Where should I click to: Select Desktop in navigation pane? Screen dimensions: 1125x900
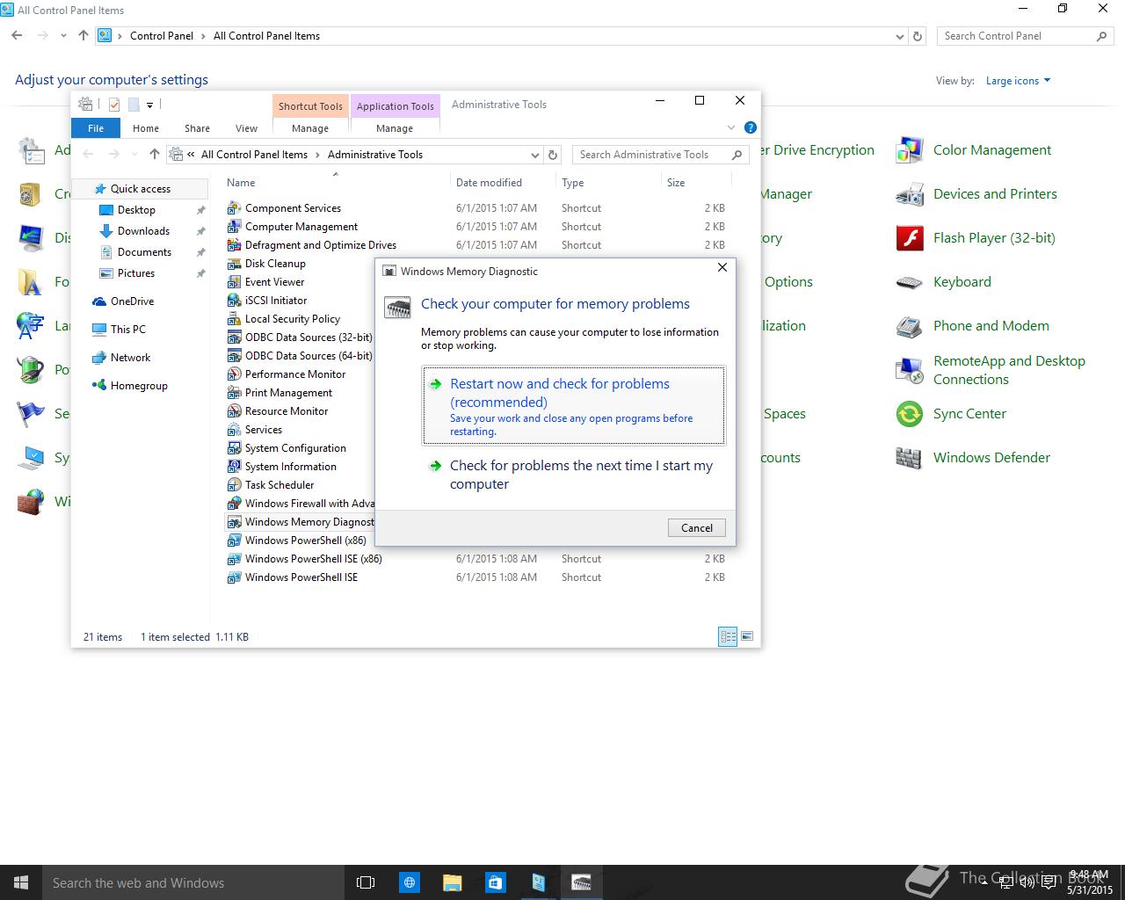136,210
